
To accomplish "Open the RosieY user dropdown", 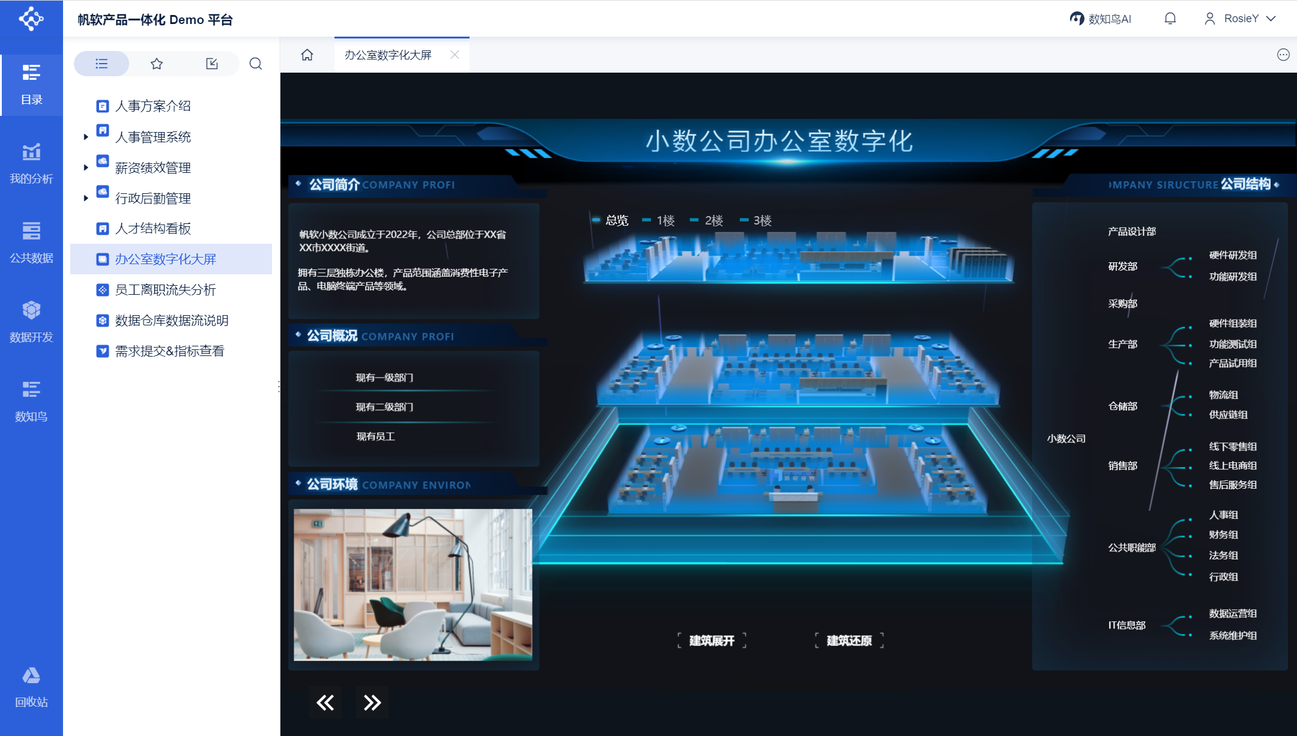I will point(1240,19).
